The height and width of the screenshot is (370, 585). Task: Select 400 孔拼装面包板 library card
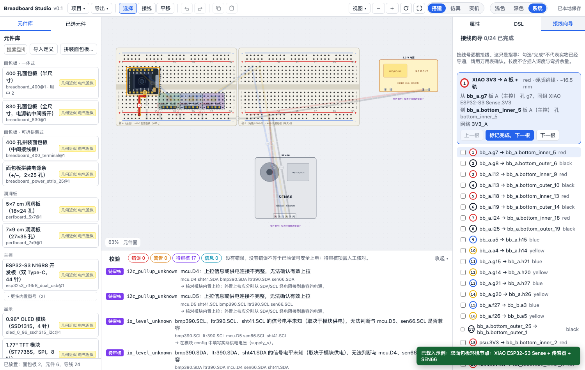coord(50,148)
